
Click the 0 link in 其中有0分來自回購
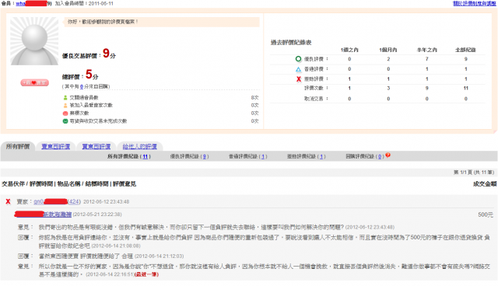[x=82, y=86]
